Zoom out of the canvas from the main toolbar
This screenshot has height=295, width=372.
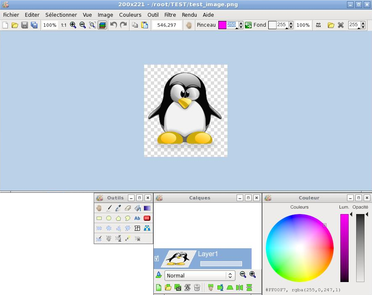(82, 25)
